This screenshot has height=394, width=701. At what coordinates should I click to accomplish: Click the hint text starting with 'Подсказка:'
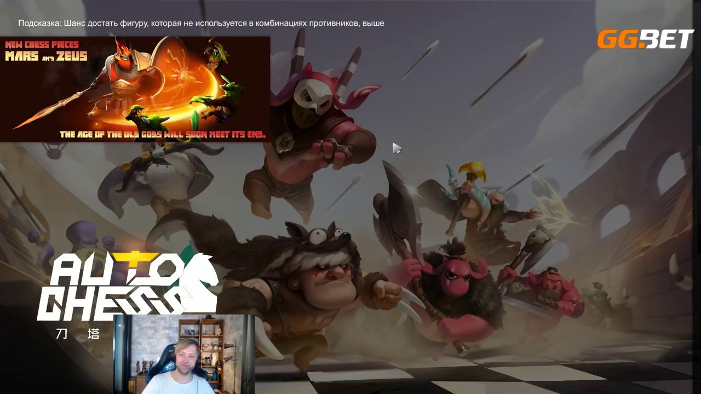click(x=201, y=24)
